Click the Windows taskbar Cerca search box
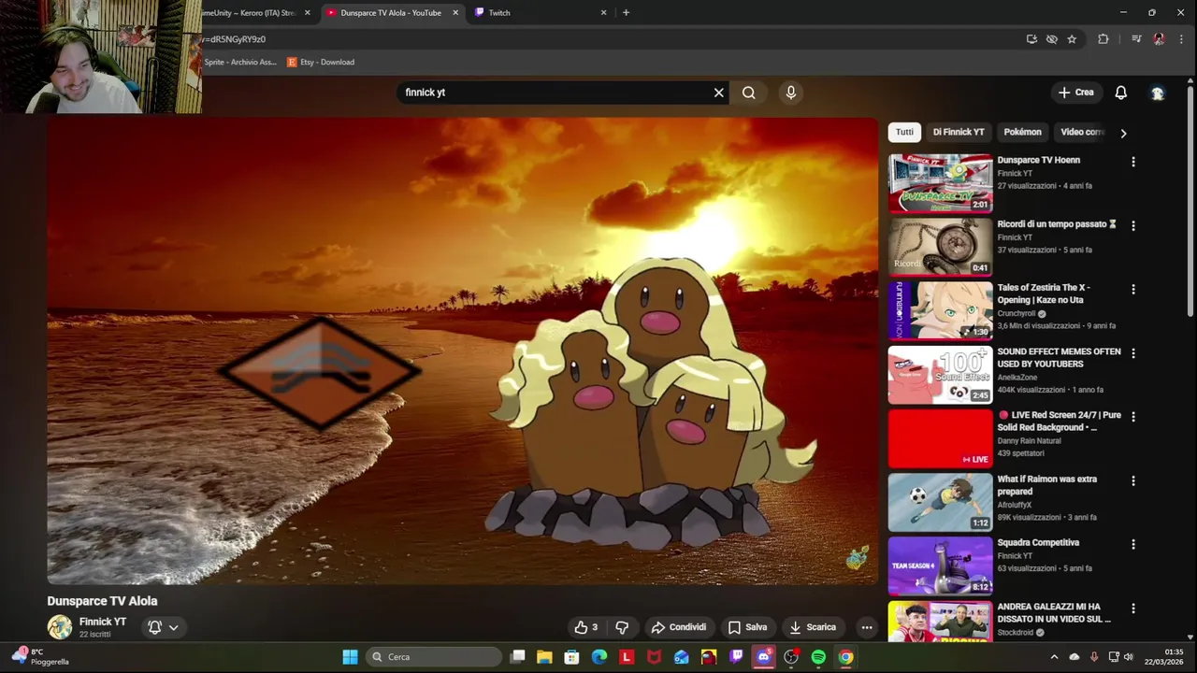Viewport: 1197px width, 673px height. (433, 657)
